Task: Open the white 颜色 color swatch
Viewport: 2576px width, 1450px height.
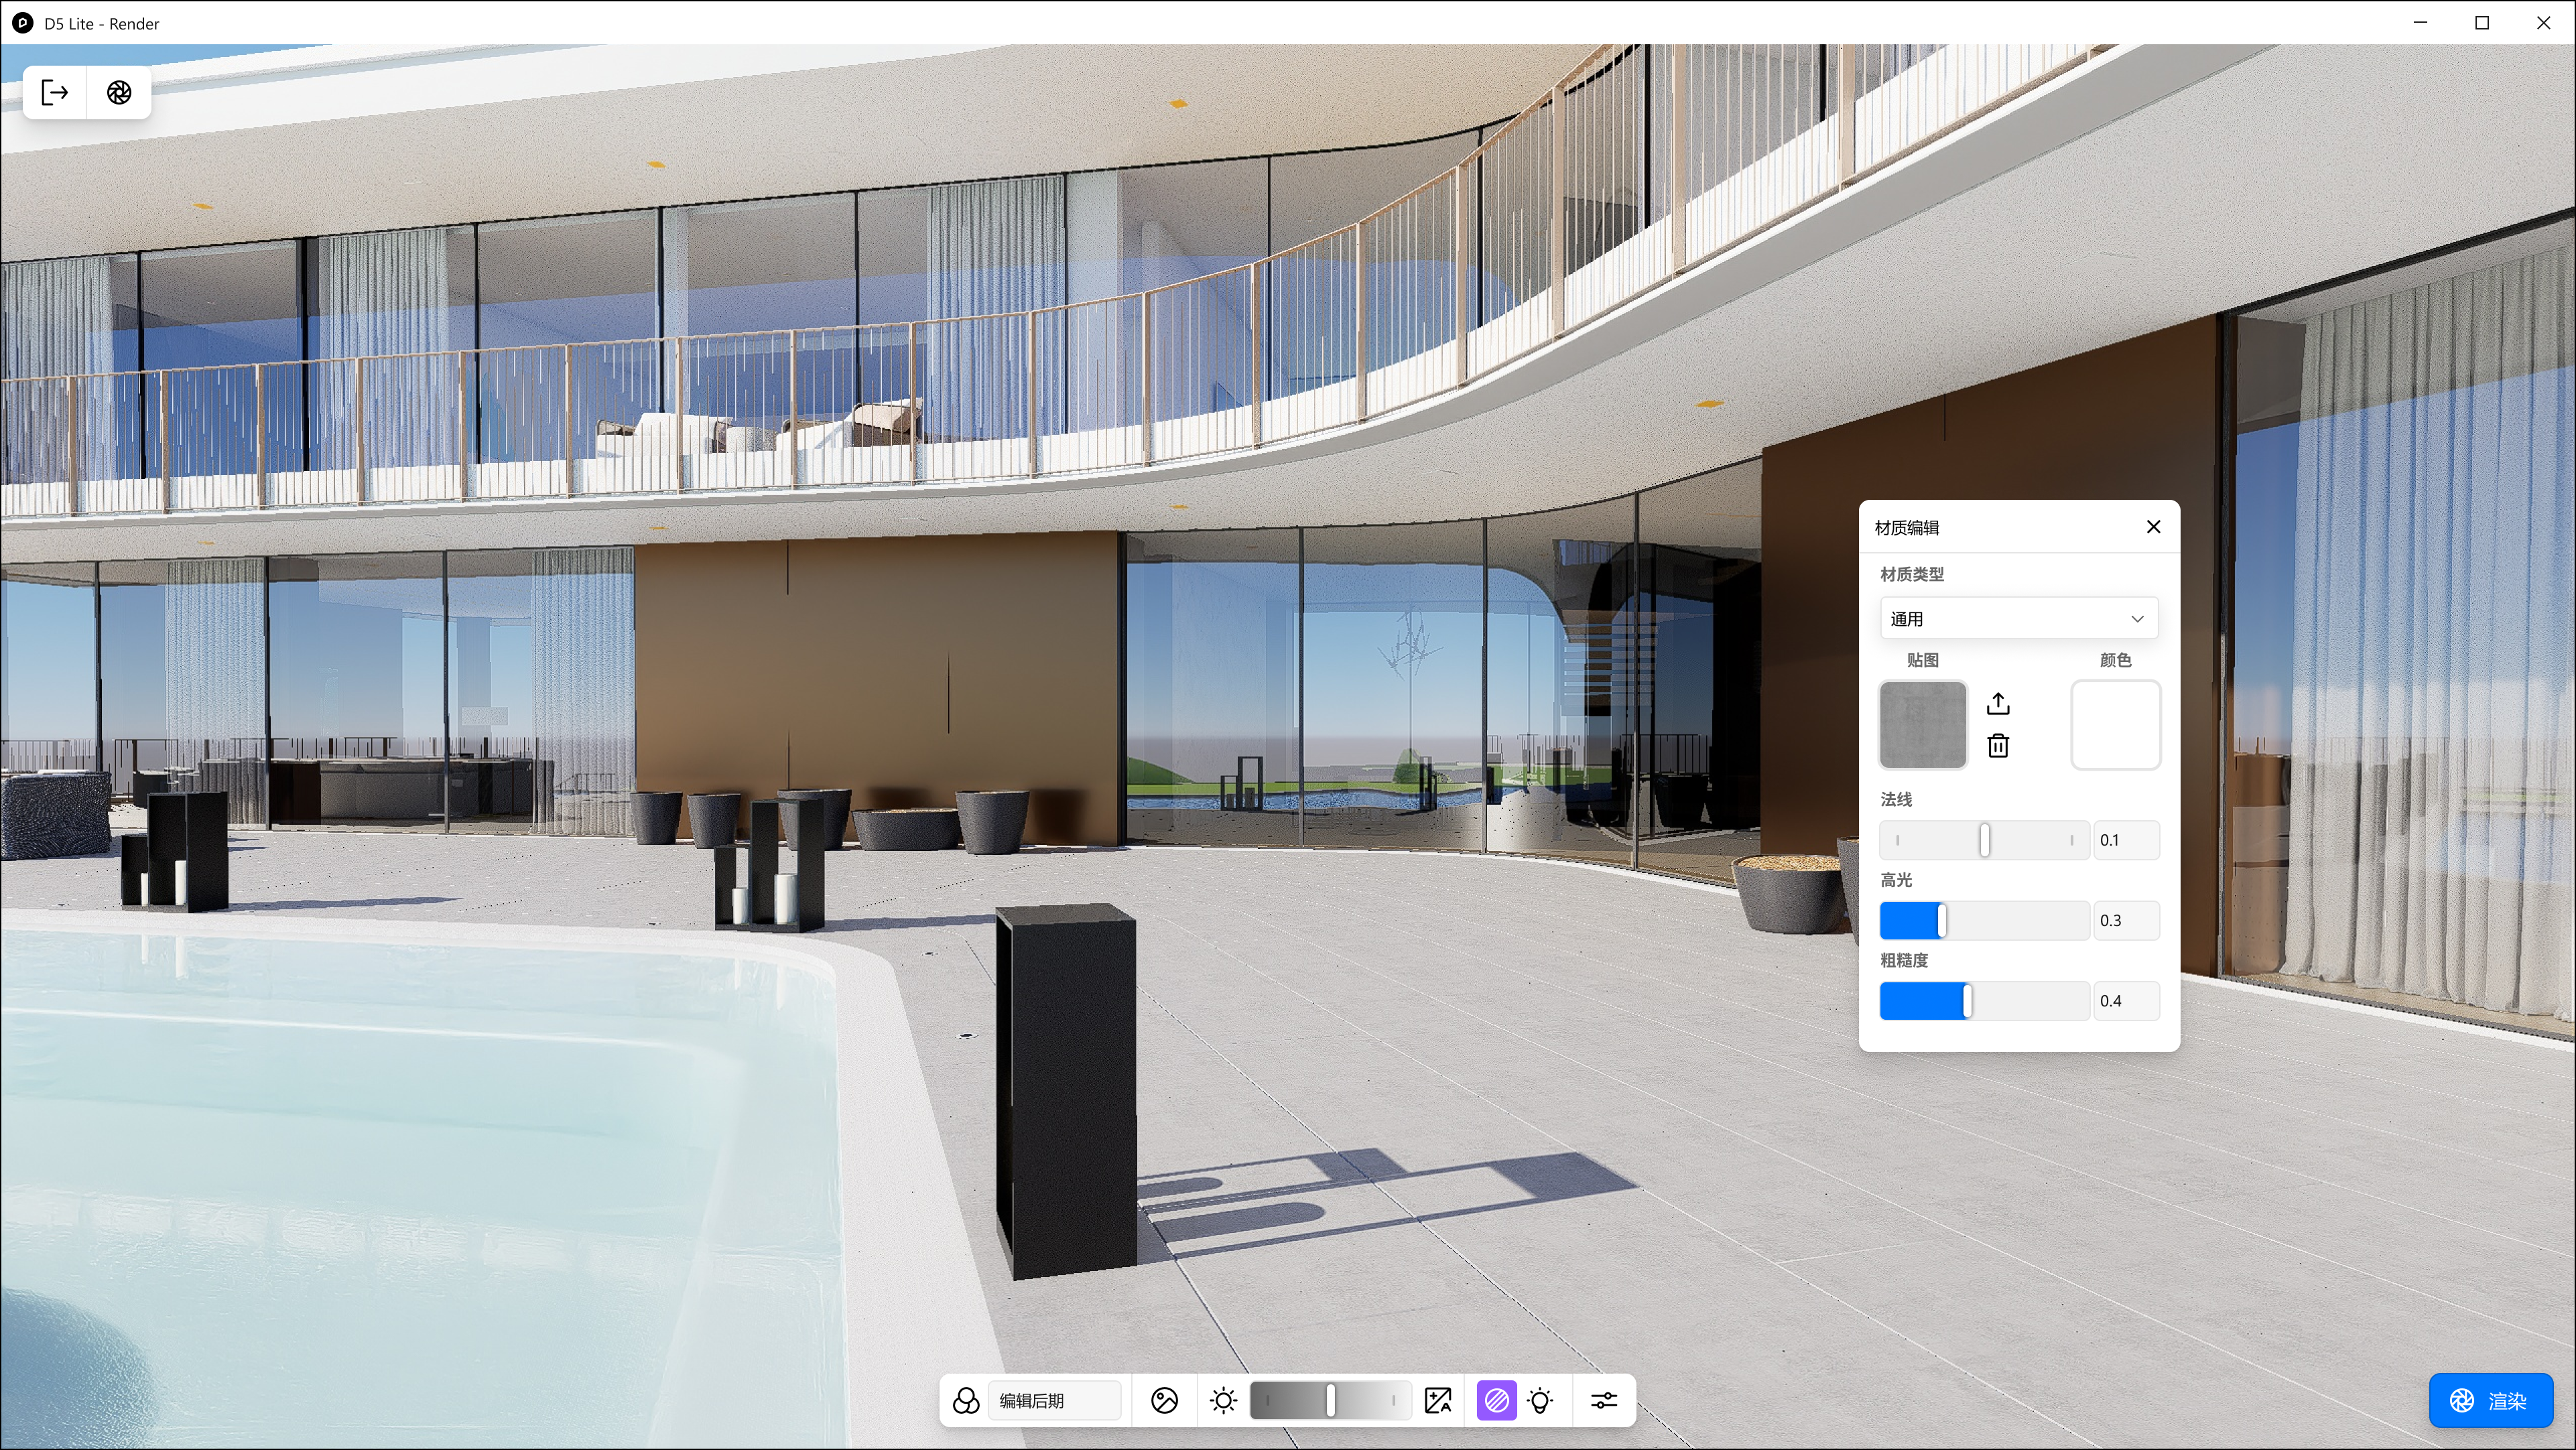Action: click(2115, 725)
